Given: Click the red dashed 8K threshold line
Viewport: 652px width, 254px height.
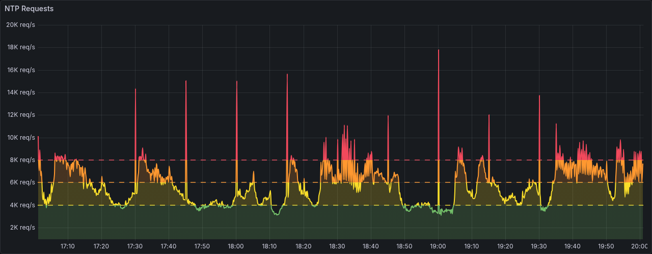Looking at the screenshot, I should (x=204, y=160).
